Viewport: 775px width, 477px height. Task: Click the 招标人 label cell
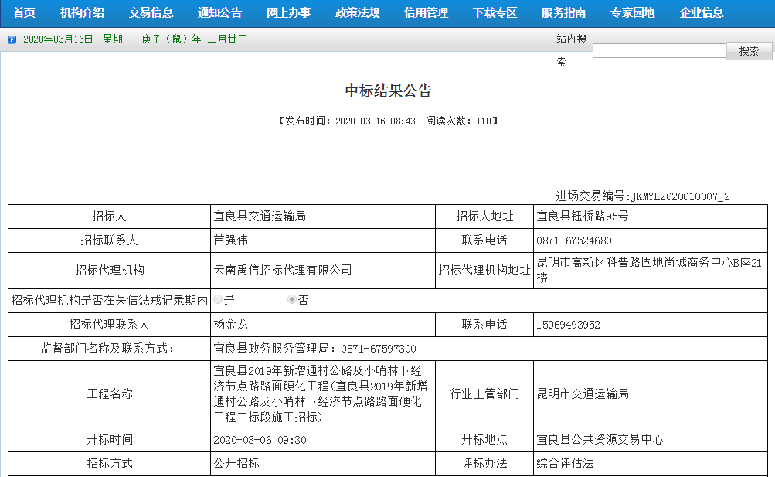pos(109,216)
